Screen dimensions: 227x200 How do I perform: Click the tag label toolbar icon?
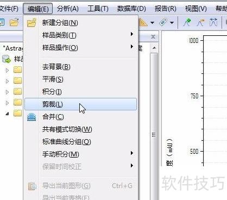(x=163, y=23)
